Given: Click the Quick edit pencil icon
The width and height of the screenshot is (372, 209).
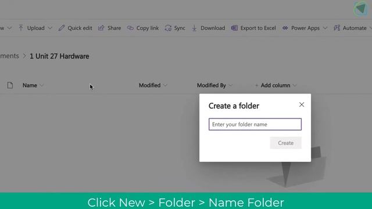Looking at the screenshot, I should click(62, 28).
